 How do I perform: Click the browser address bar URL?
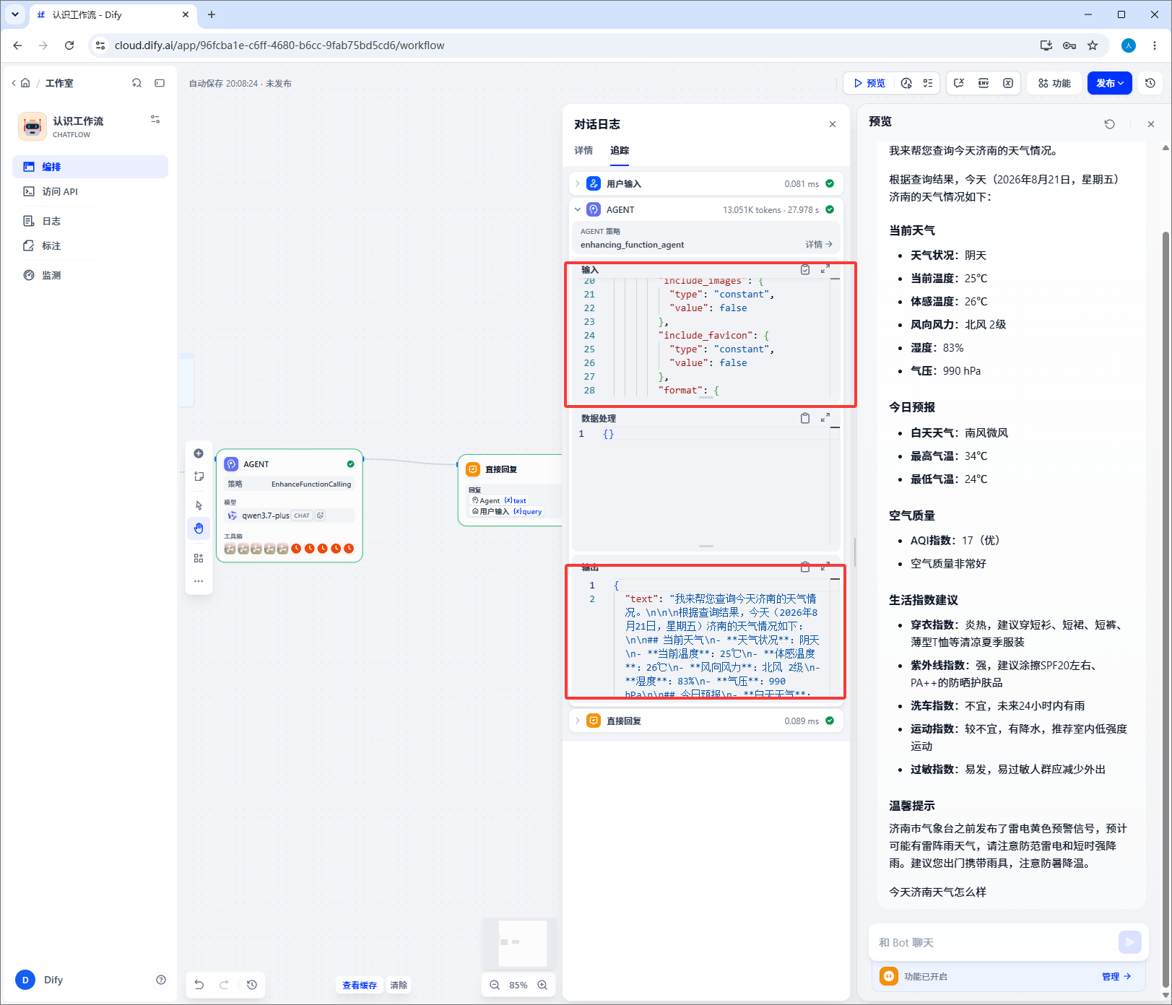[279, 45]
